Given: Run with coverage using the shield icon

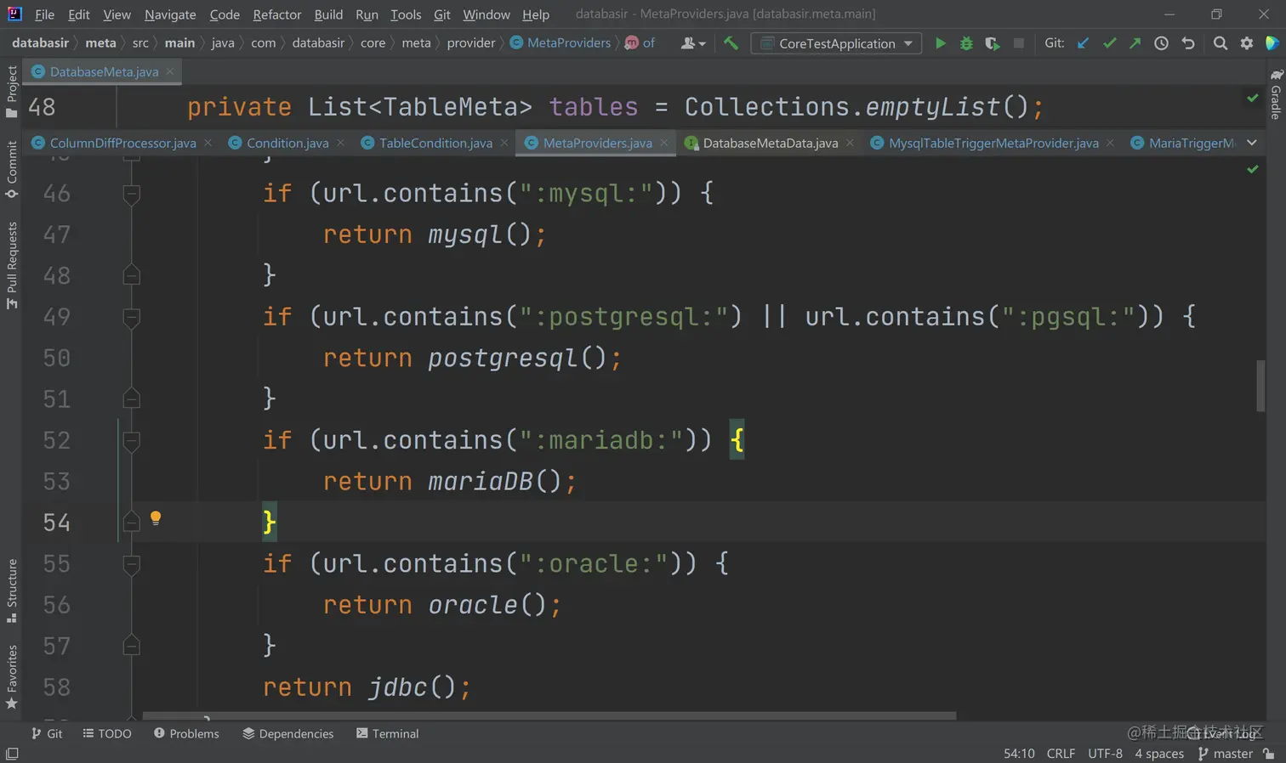Looking at the screenshot, I should 993,43.
